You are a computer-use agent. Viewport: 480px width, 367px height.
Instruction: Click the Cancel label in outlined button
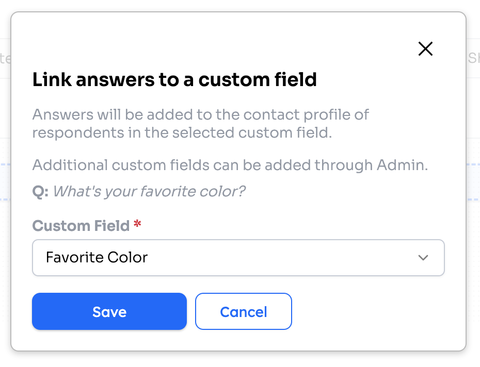tap(244, 312)
